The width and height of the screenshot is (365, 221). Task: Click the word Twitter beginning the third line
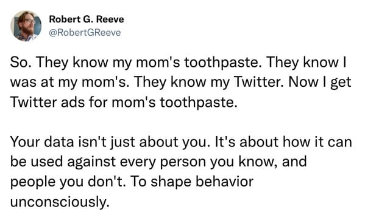coord(34,102)
